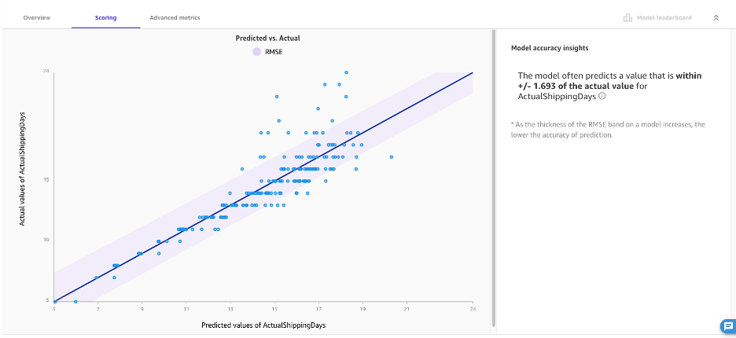
Task: Collapse panel with the double chevron
Action: point(715,17)
